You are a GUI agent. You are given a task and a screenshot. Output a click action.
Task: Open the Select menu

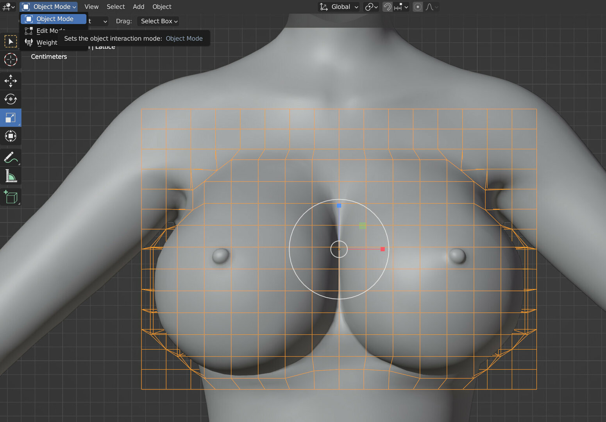pos(116,7)
